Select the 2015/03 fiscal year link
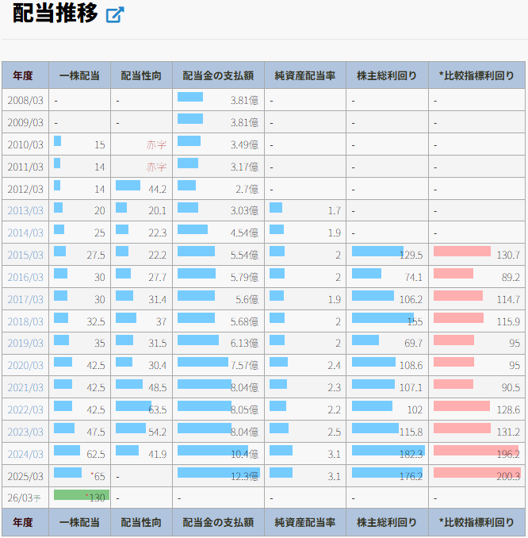Image resolution: width=528 pixels, height=538 pixels. pos(25,255)
